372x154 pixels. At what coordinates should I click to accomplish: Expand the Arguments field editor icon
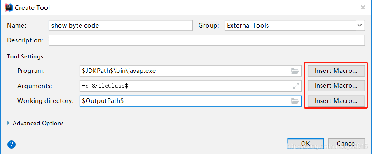pyautogui.click(x=296, y=86)
